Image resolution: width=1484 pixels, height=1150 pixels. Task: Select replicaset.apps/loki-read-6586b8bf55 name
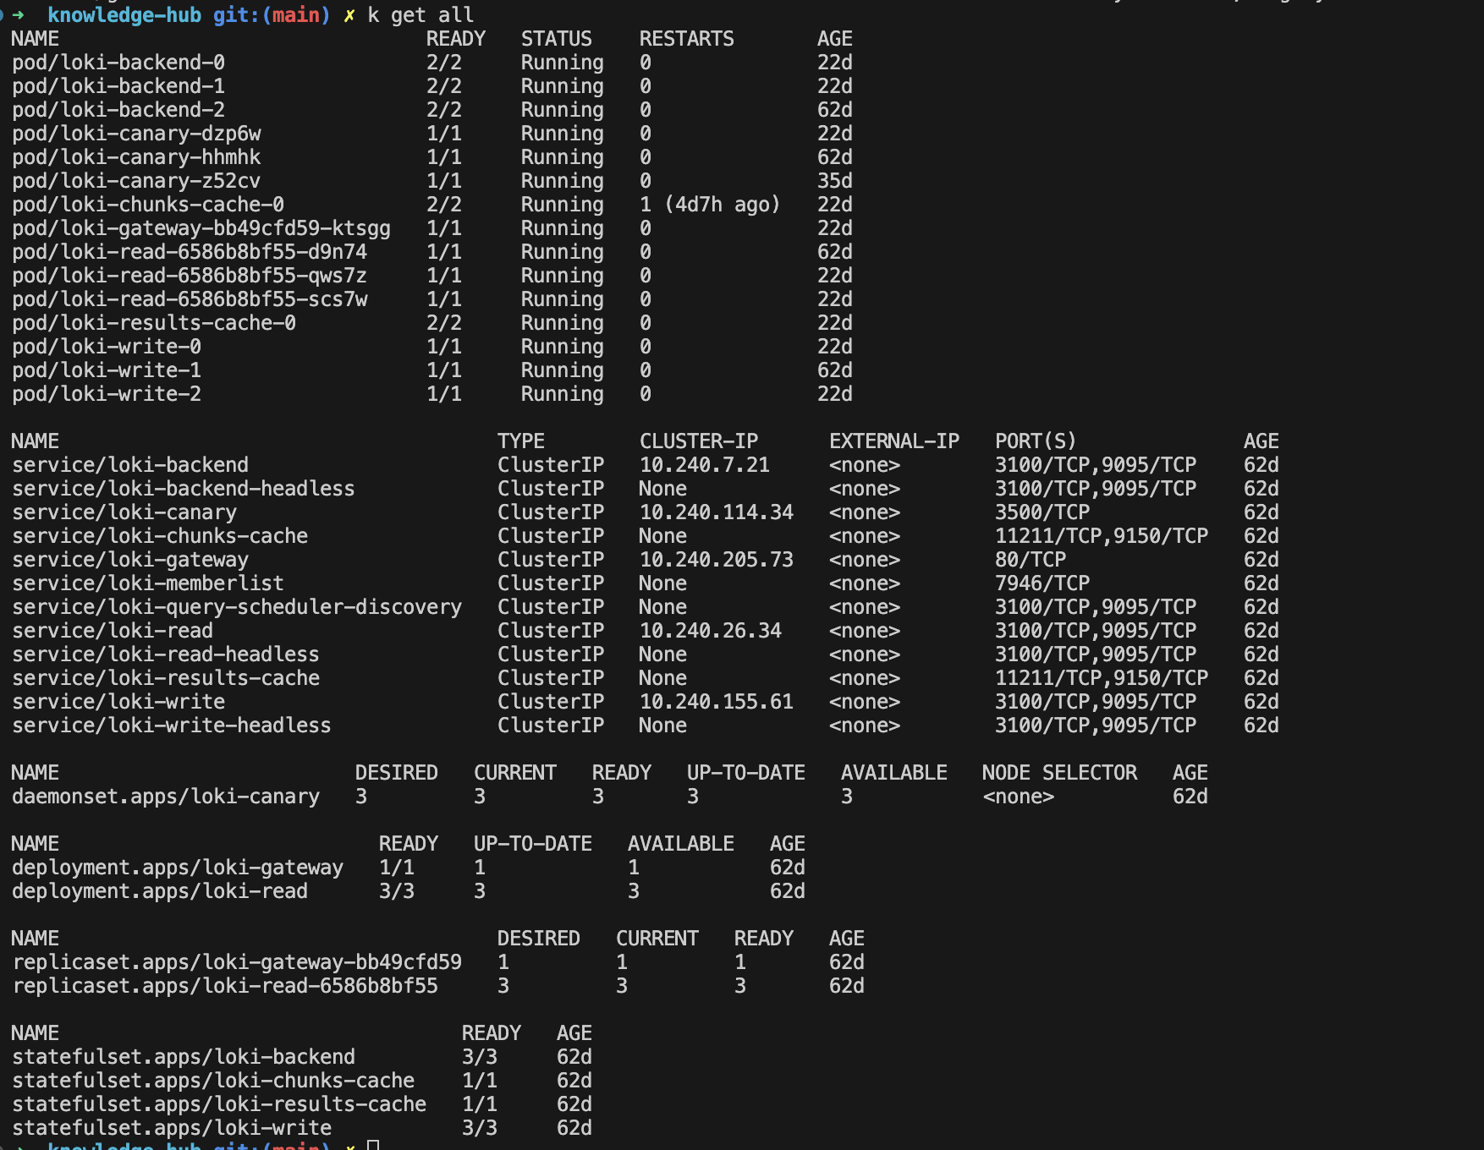click(x=225, y=986)
